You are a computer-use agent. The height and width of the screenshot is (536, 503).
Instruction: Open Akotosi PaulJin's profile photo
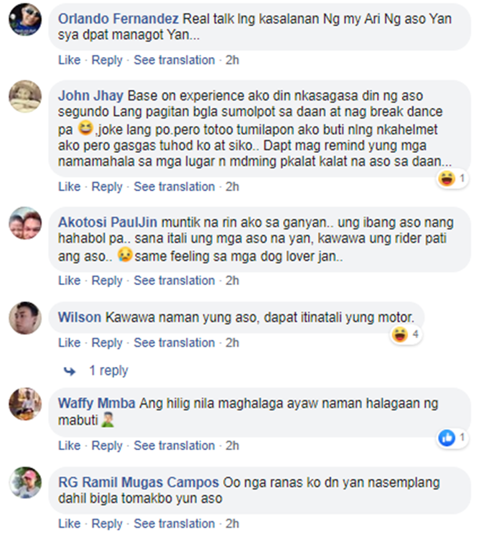point(25,223)
